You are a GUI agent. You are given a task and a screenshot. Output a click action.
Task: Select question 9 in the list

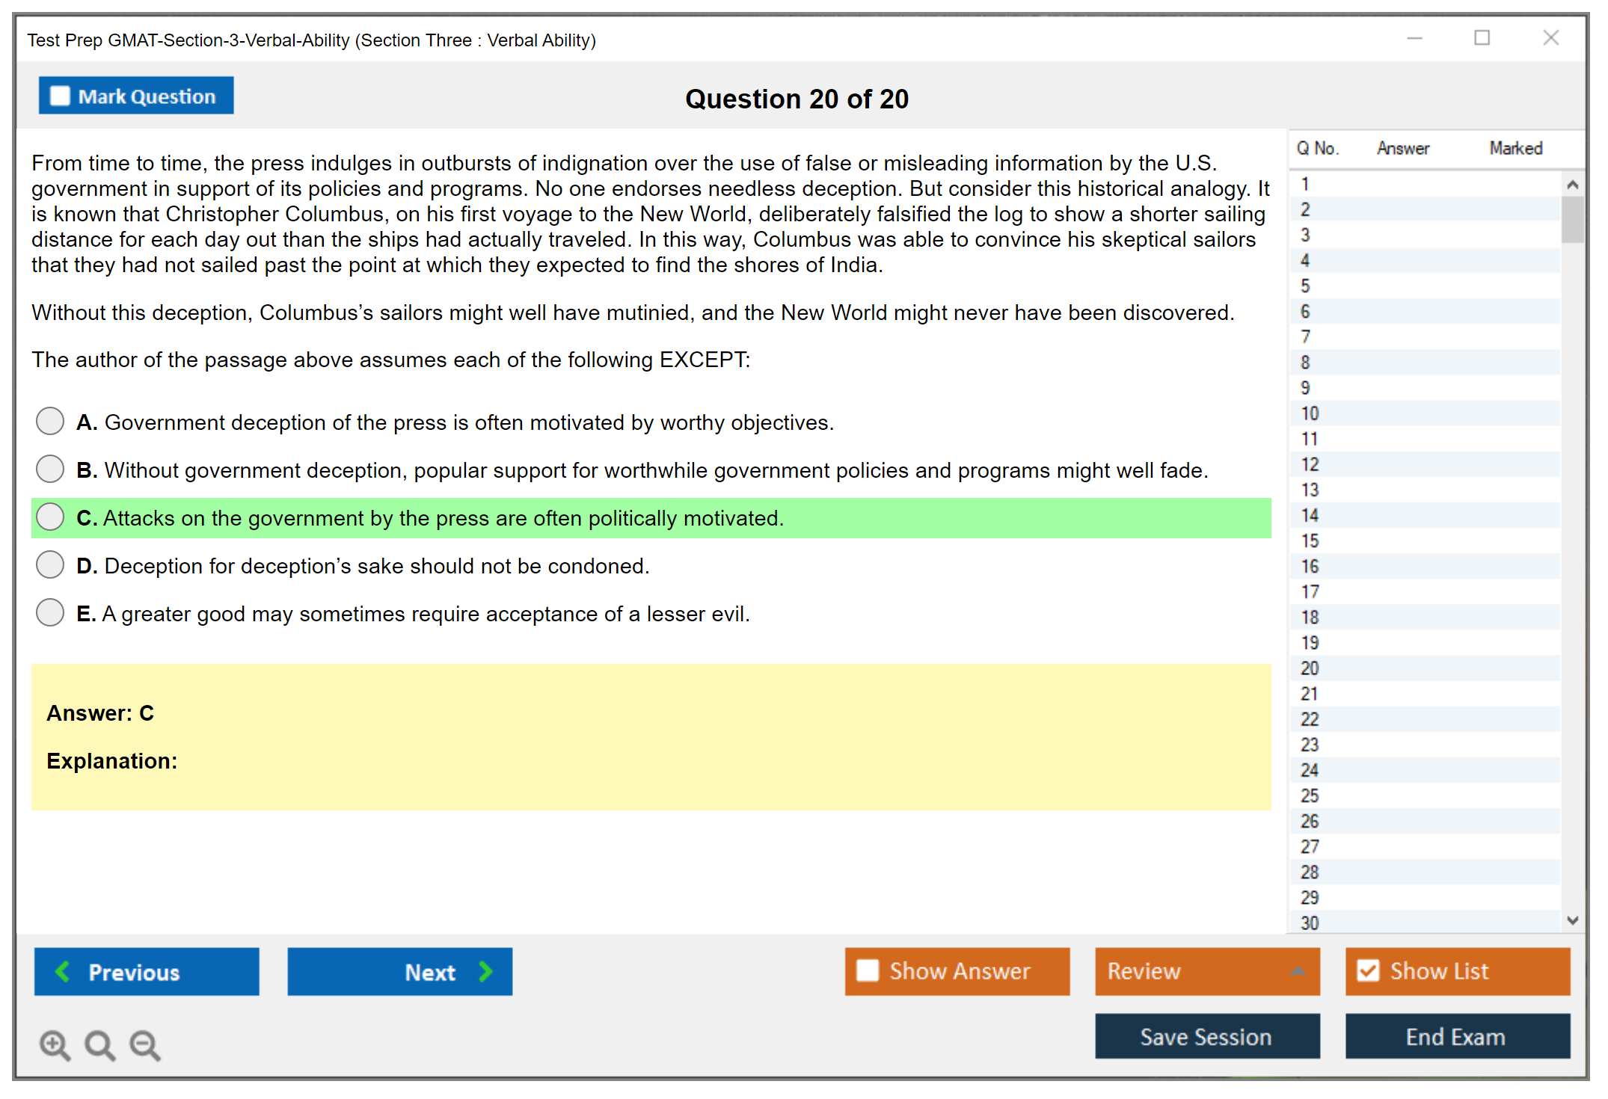(x=1426, y=387)
